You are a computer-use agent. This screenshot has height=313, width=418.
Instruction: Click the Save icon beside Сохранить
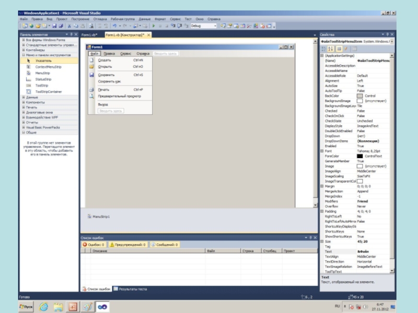[91, 75]
